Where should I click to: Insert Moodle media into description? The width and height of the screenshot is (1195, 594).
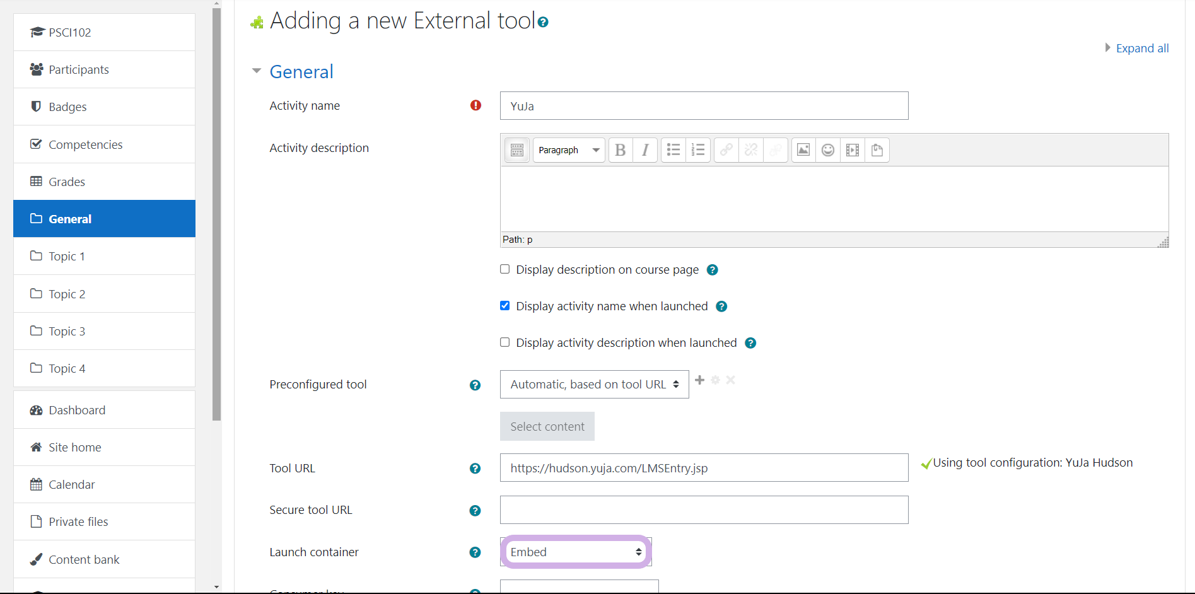tap(852, 150)
